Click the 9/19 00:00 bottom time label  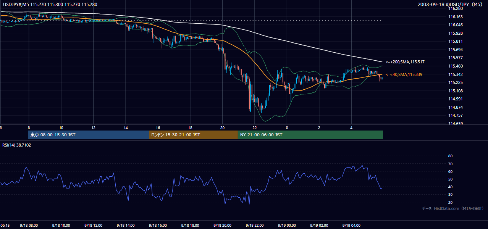(x=287, y=226)
